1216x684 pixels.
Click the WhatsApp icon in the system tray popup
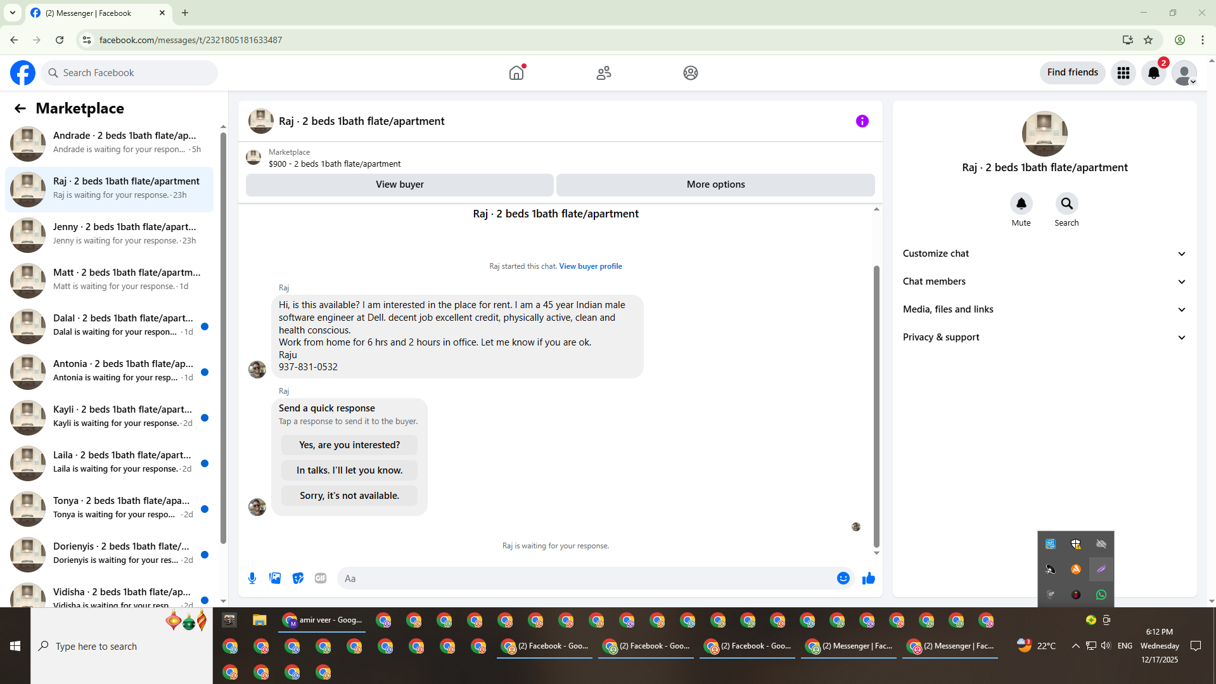pyautogui.click(x=1101, y=595)
